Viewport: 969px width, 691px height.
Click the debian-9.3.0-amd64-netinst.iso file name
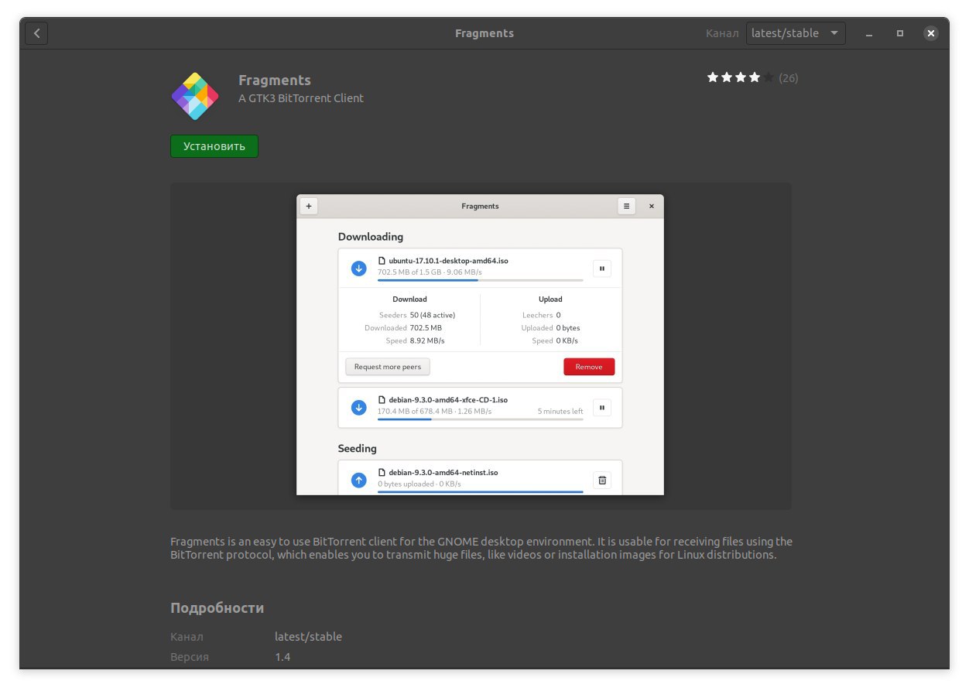pyautogui.click(x=443, y=472)
